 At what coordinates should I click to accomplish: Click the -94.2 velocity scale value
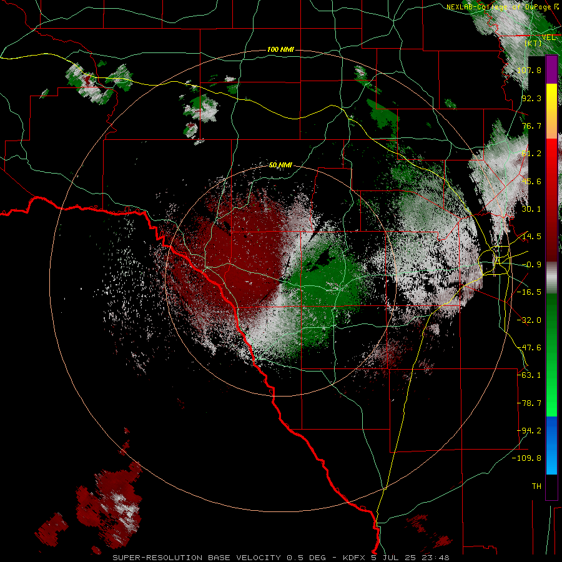(529, 431)
